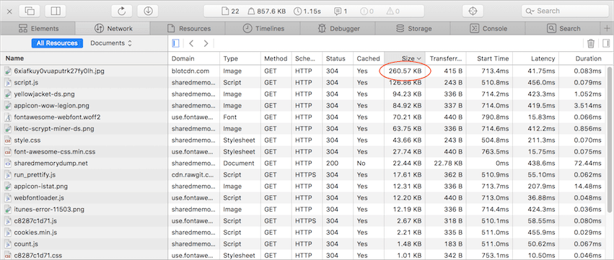
Task: Sort by the Method column header
Action: click(x=276, y=58)
